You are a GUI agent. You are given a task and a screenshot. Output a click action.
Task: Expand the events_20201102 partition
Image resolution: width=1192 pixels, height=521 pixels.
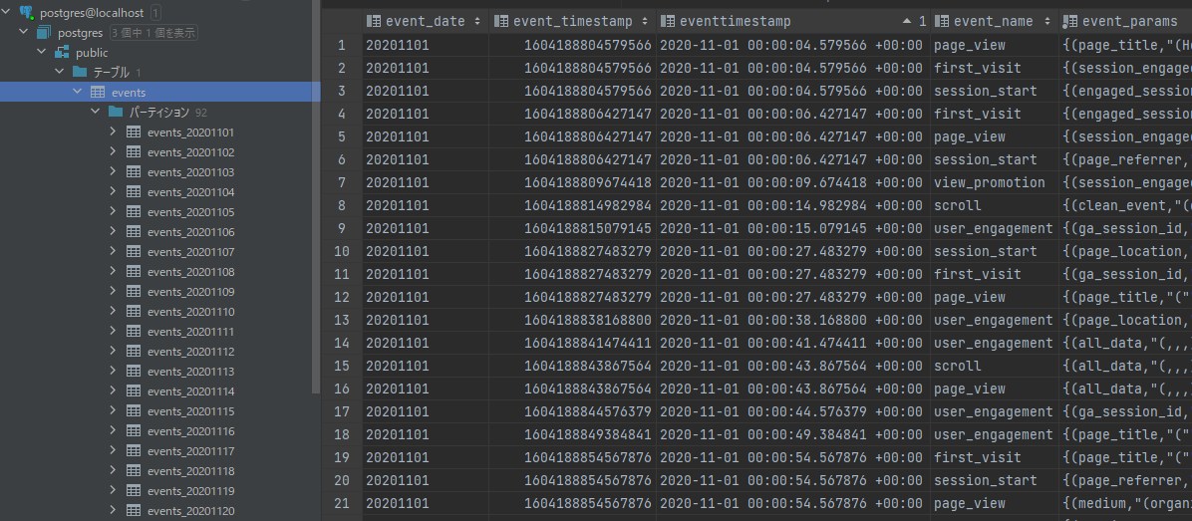tap(114, 151)
